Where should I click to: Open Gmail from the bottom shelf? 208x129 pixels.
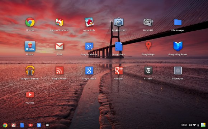tap(14, 125)
